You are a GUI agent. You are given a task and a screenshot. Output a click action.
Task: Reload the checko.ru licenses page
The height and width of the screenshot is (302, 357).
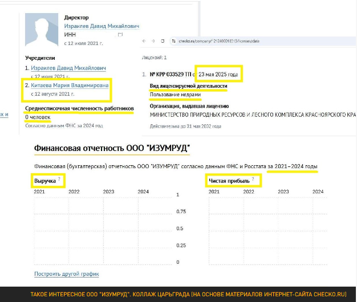(x=163, y=41)
